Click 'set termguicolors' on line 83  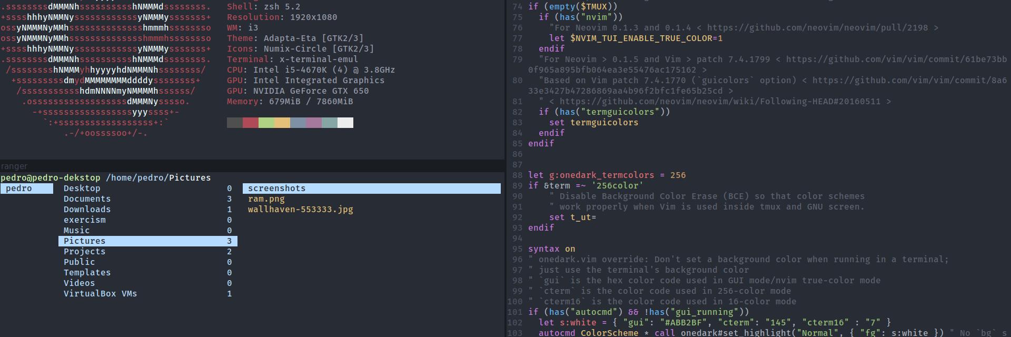[x=593, y=123]
